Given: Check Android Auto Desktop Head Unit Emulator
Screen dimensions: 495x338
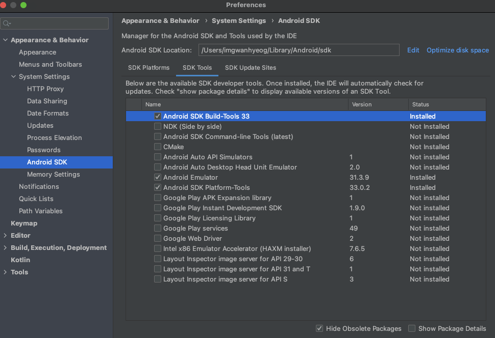Looking at the screenshot, I should click(158, 167).
